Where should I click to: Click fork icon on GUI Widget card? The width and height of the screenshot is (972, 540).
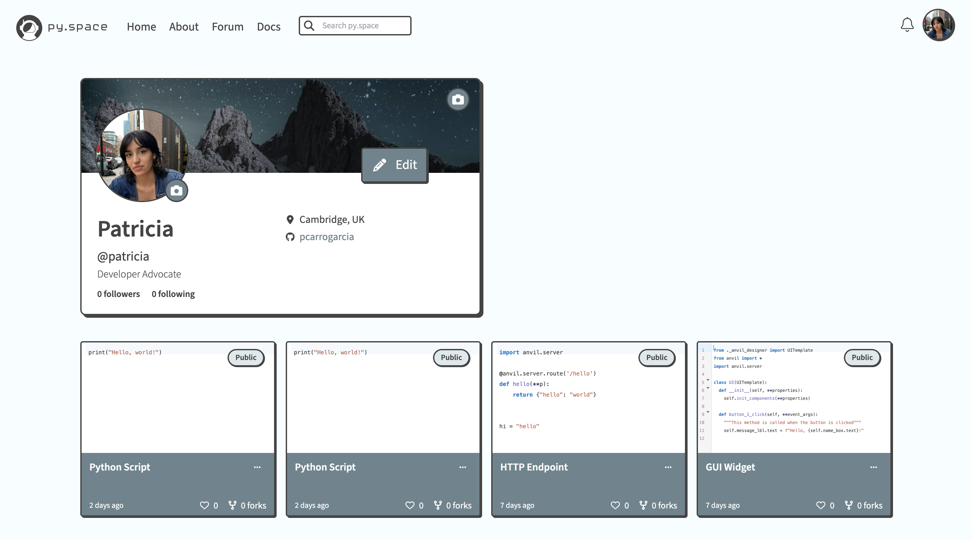tap(848, 505)
